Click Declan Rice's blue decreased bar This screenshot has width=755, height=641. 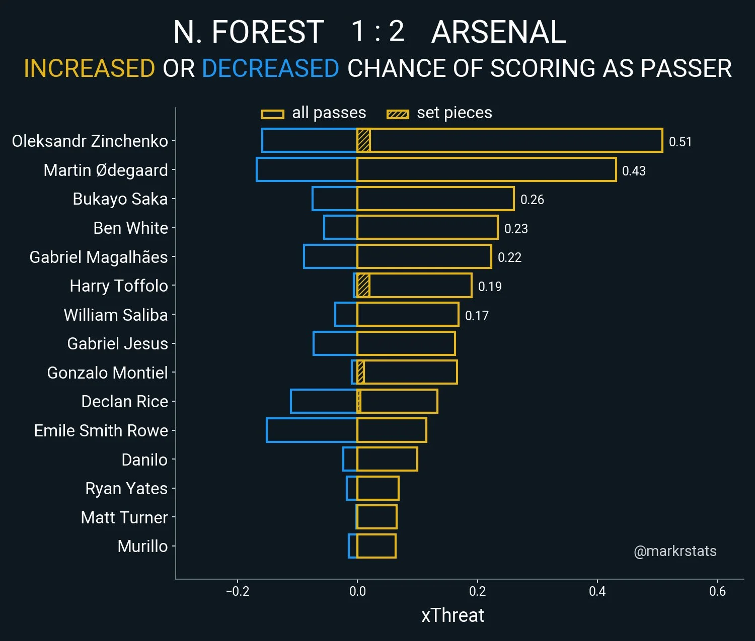click(x=324, y=401)
